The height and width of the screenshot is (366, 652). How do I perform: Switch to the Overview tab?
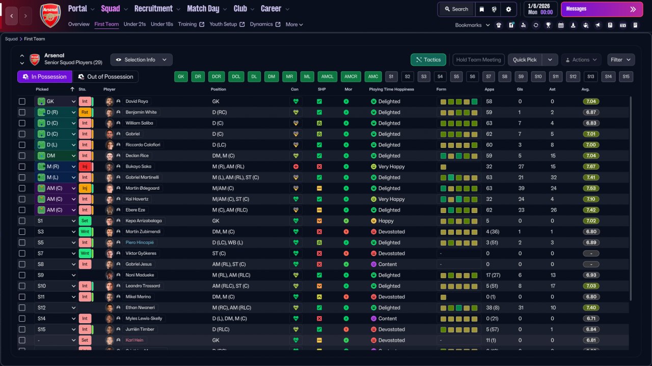tap(78, 24)
